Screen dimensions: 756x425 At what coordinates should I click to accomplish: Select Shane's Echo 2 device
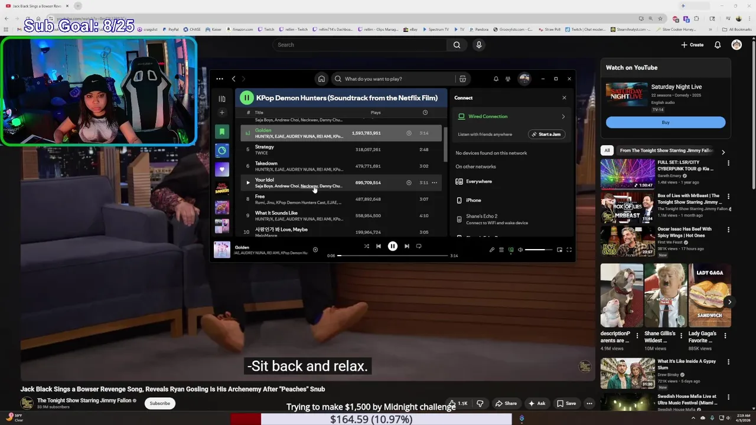click(x=511, y=219)
